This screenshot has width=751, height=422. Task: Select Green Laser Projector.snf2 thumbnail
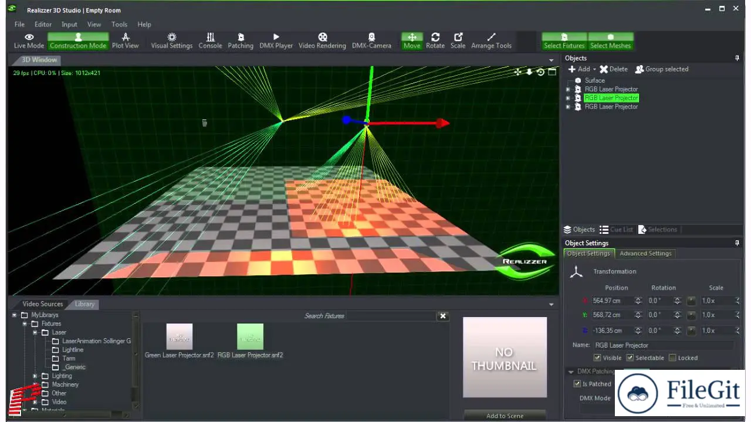tap(179, 336)
